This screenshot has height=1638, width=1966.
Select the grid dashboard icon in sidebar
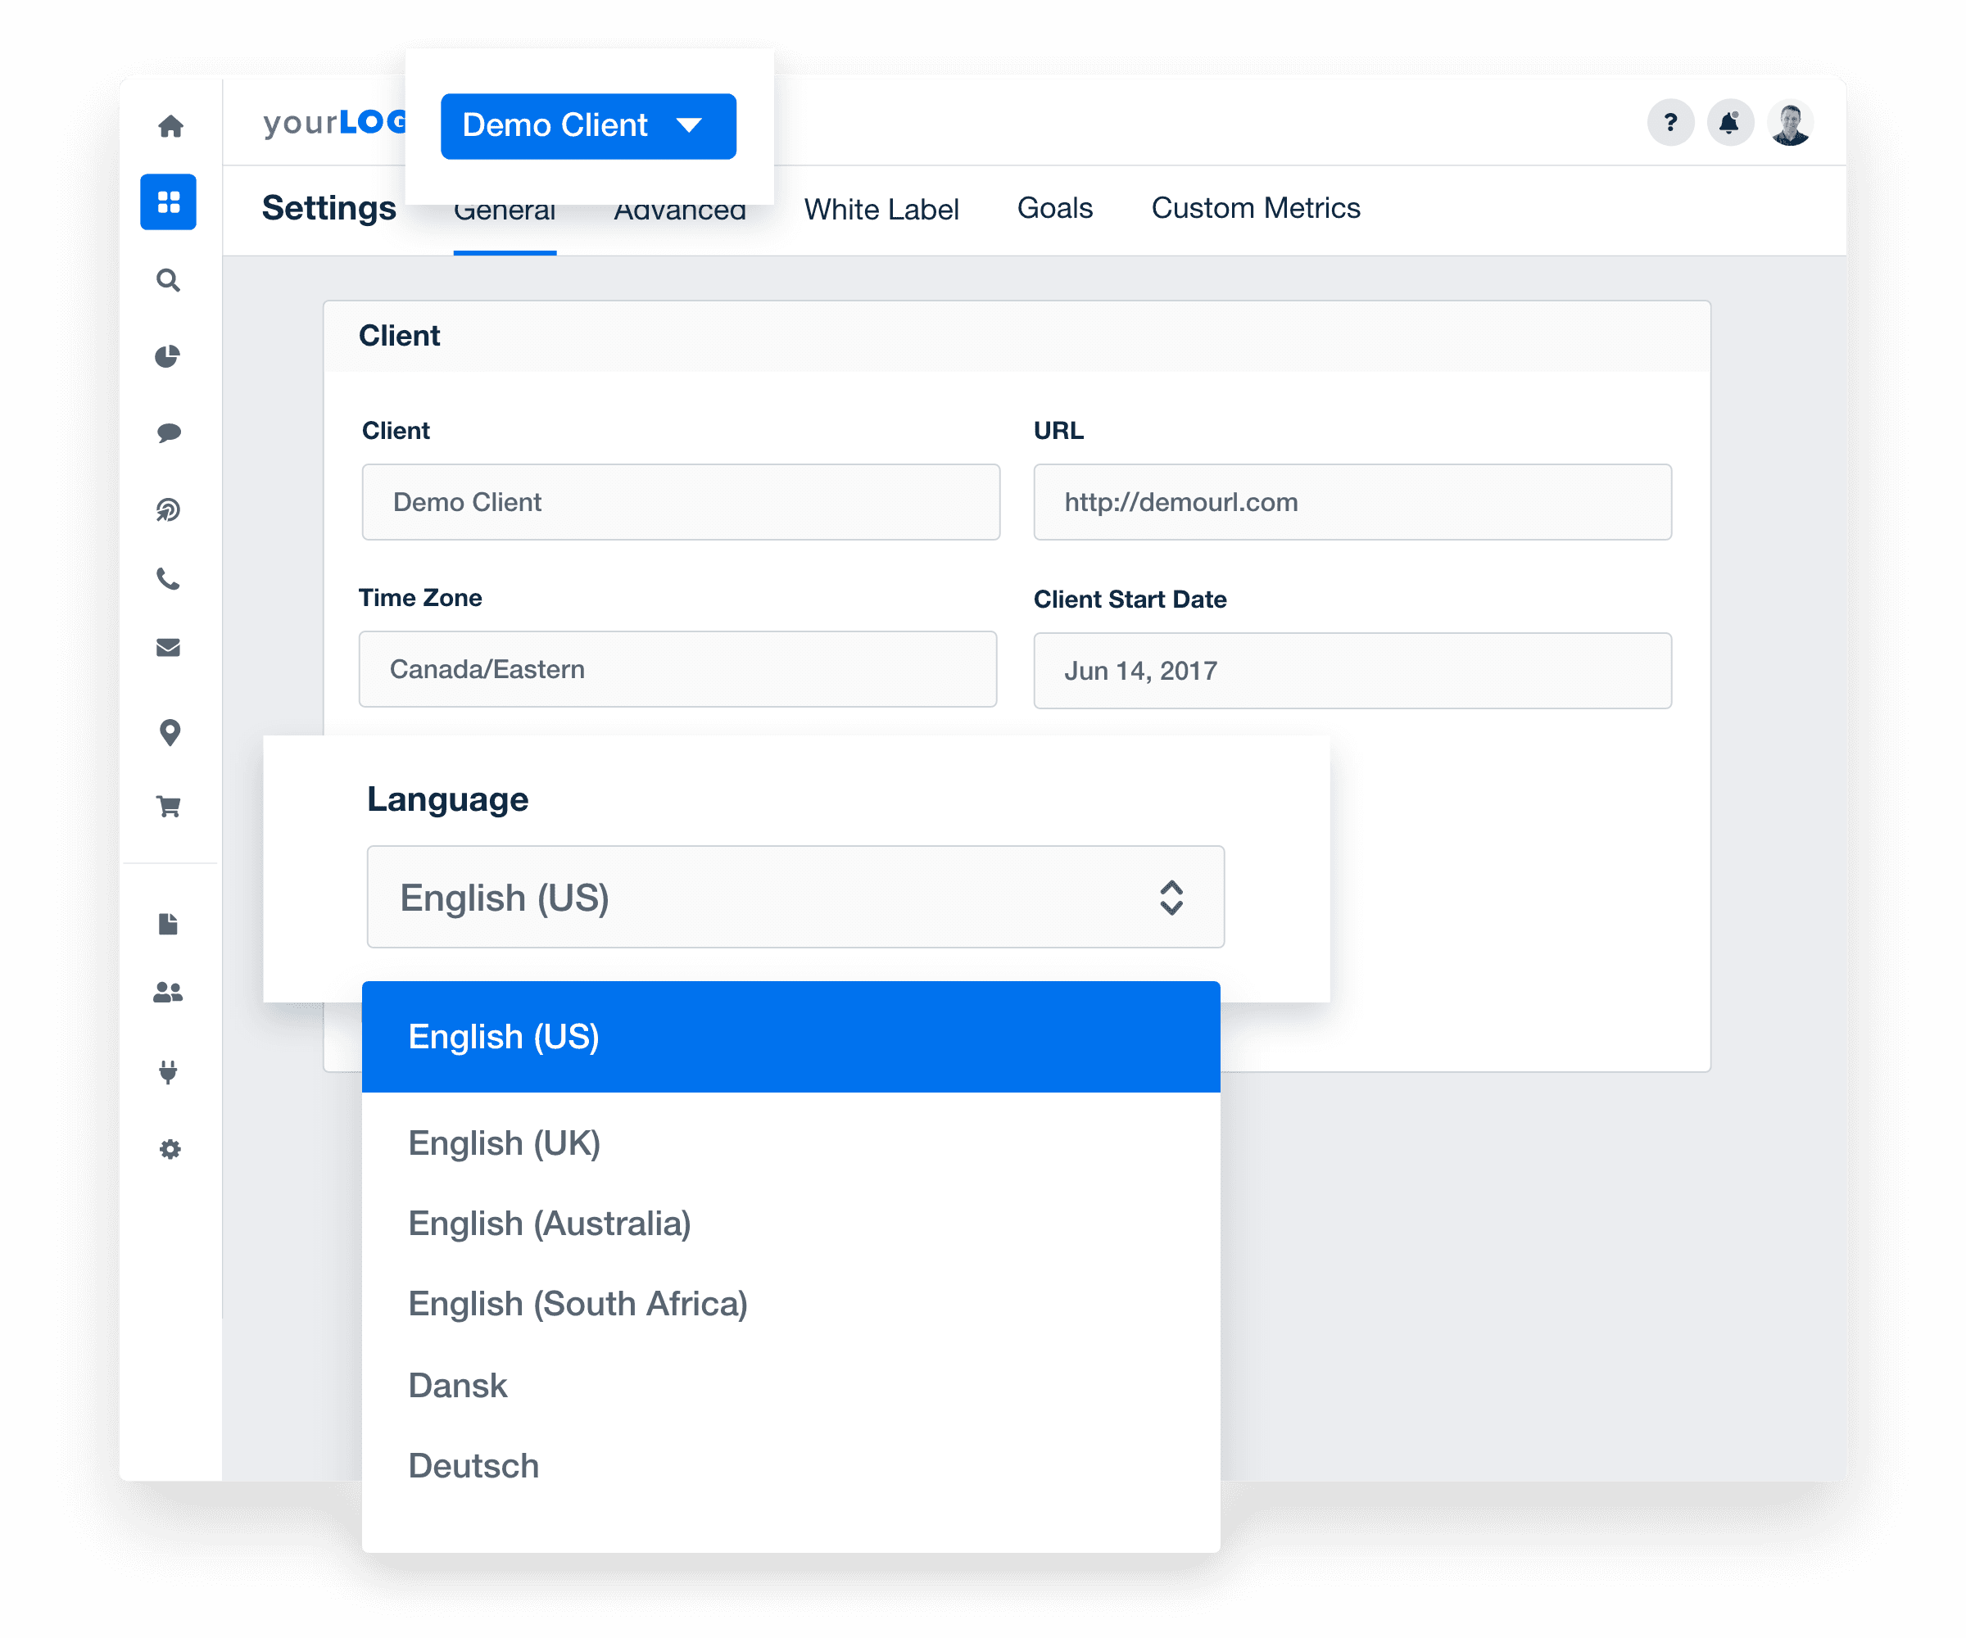(170, 201)
